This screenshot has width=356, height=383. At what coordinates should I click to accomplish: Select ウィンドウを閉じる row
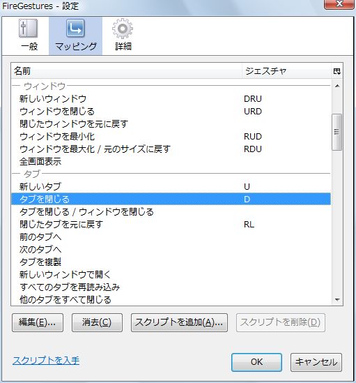tap(171, 112)
